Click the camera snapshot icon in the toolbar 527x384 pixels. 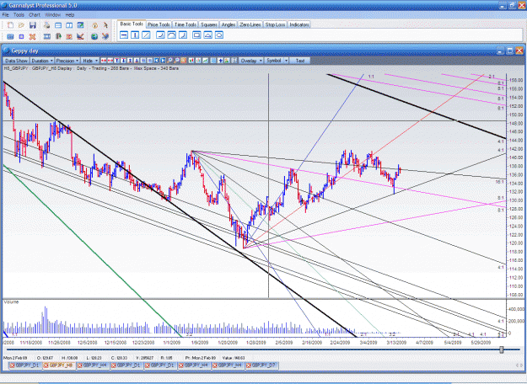tap(10, 36)
